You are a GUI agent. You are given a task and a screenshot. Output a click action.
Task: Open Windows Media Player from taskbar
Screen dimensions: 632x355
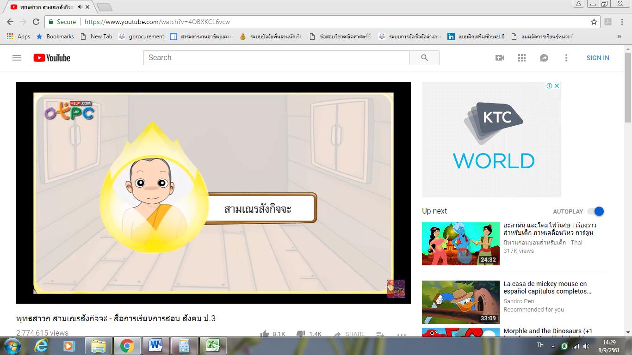(68, 345)
